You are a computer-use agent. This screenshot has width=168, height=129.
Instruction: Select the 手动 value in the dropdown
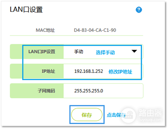tap(79, 52)
